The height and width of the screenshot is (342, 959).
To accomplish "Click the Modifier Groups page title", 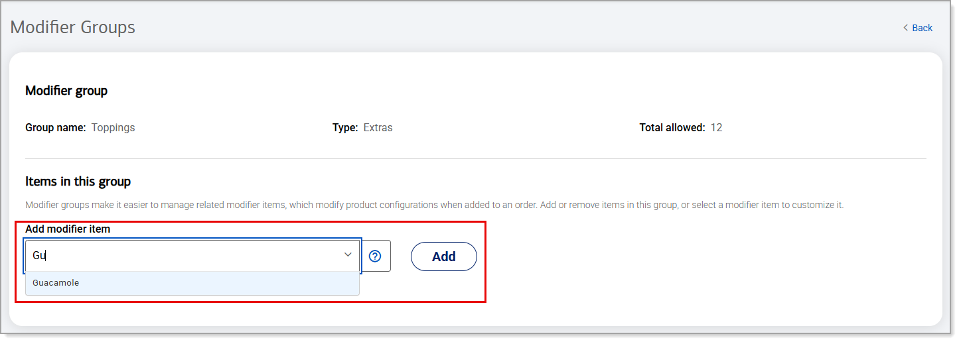I will [73, 27].
